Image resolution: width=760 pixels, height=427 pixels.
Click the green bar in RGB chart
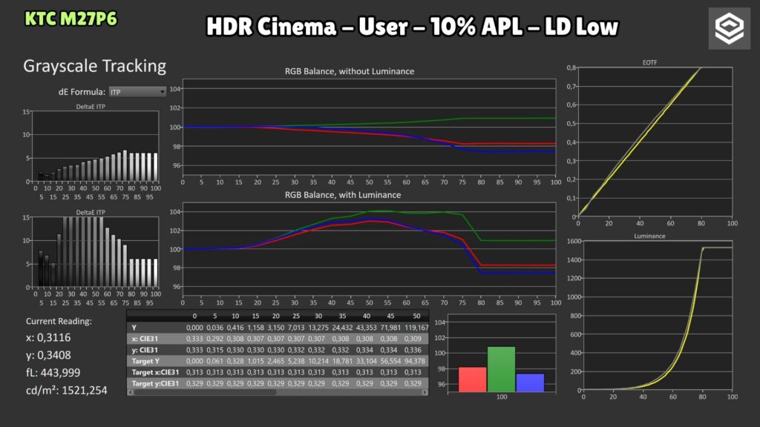tap(501, 369)
